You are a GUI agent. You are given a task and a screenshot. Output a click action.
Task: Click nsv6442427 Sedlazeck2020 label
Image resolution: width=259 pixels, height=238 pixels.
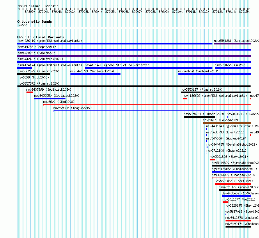point(40,59)
